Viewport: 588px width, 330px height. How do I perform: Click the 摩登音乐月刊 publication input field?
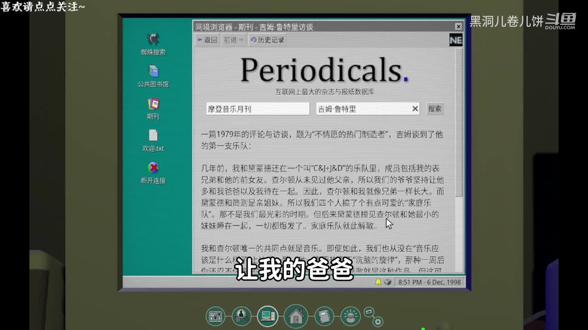pyautogui.click(x=257, y=109)
